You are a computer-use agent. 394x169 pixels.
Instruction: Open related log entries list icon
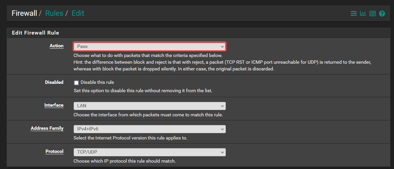pyautogui.click(x=372, y=14)
